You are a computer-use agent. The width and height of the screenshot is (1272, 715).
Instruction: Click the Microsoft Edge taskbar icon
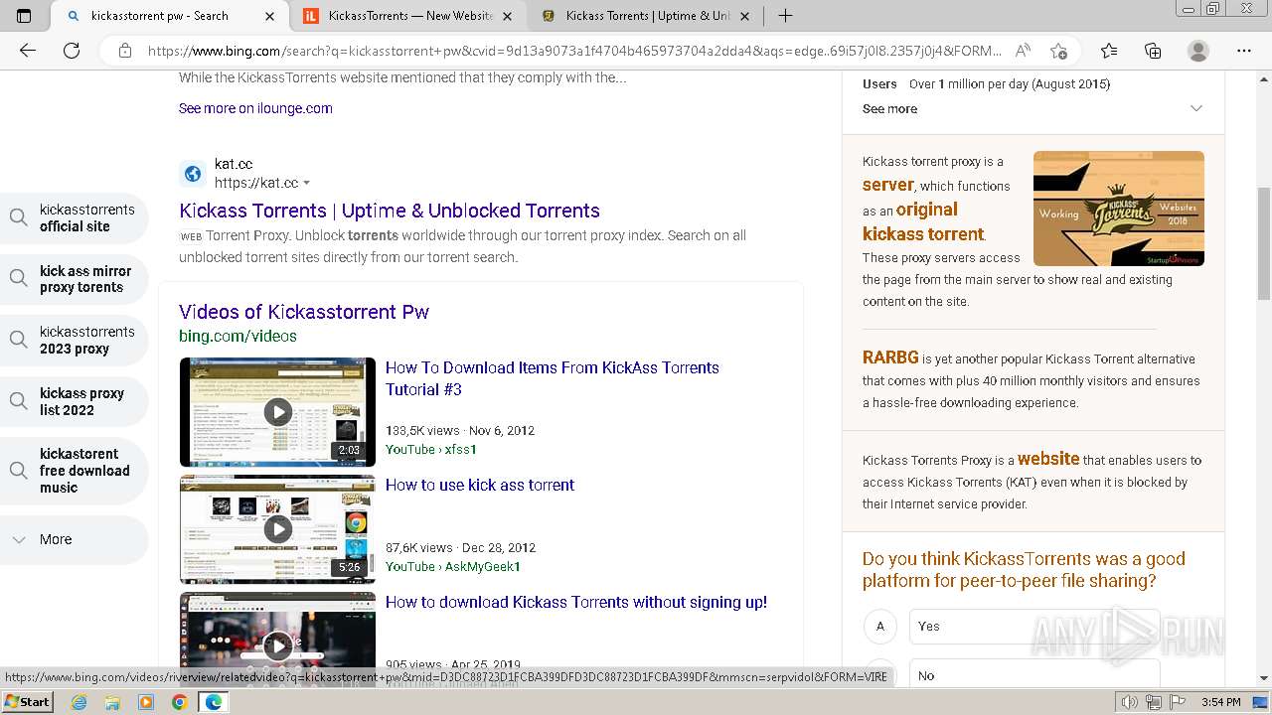click(213, 702)
